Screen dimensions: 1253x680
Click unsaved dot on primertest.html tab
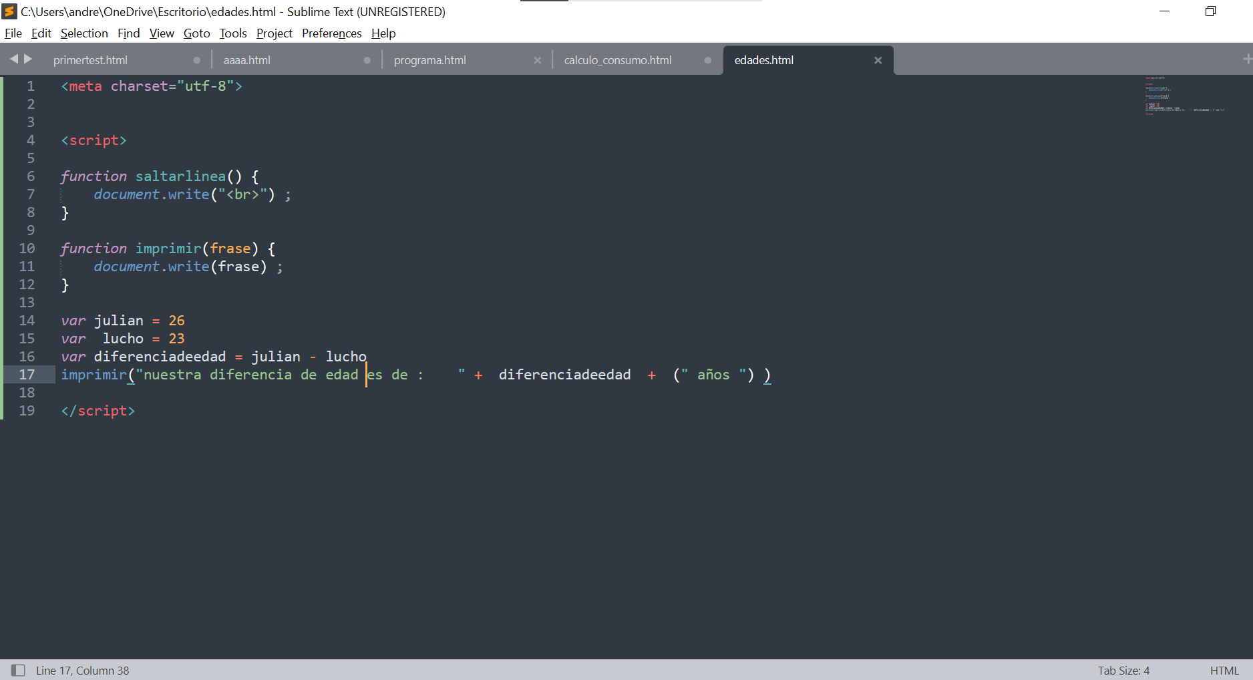click(196, 60)
